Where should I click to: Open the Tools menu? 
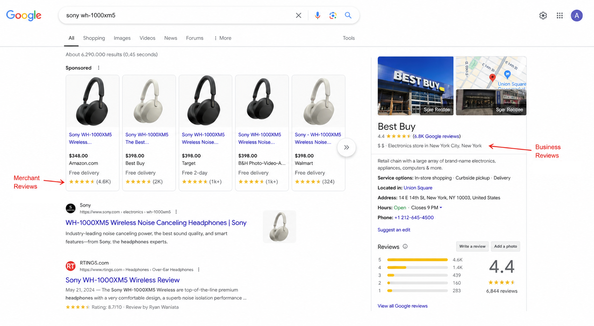point(349,38)
